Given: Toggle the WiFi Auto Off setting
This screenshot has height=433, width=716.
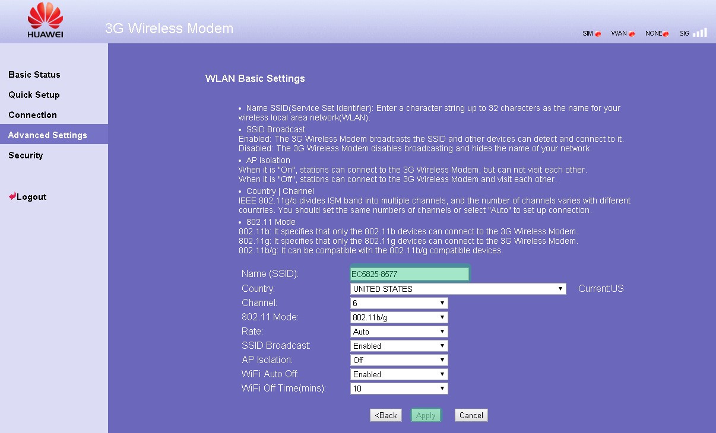Looking at the screenshot, I should click(x=399, y=374).
